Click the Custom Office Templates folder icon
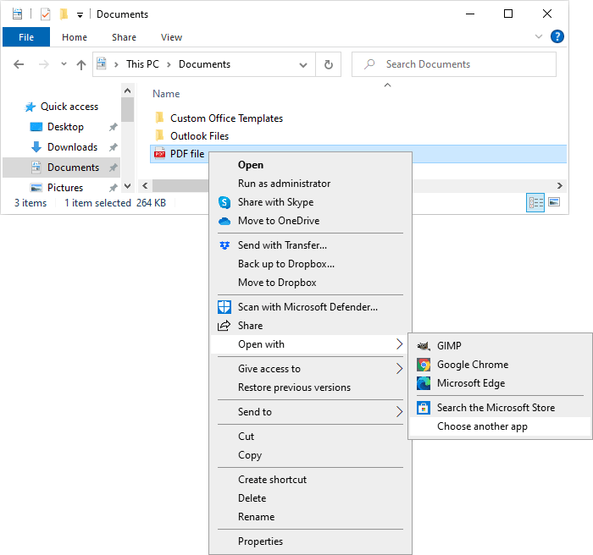This screenshot has height=555, width=593. point(159,118)
